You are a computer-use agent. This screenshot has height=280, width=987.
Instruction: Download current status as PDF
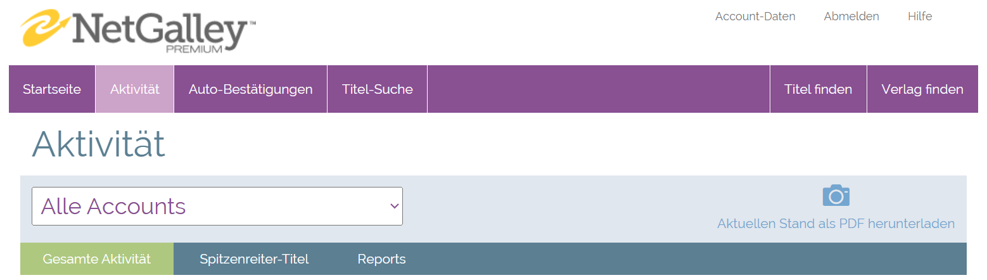coord(836,224)
